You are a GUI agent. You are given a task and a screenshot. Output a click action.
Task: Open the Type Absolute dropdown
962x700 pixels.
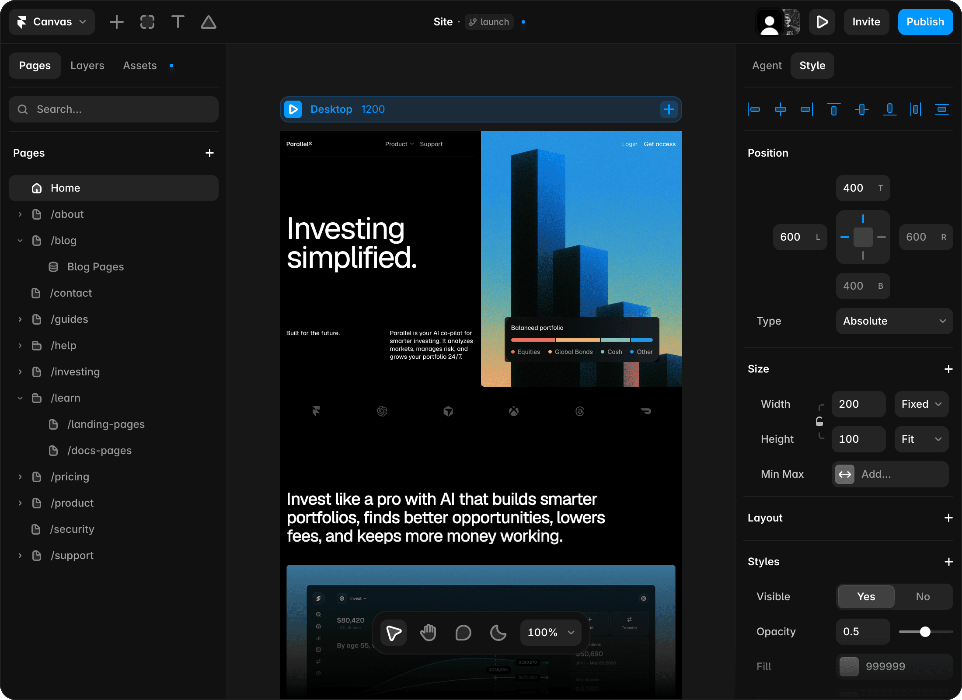(894, 321)
